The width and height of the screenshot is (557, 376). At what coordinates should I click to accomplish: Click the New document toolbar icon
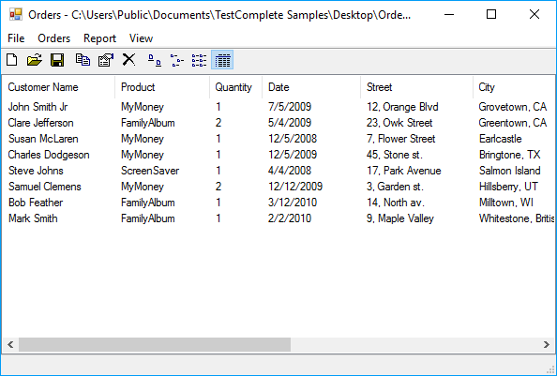(12, 60)
